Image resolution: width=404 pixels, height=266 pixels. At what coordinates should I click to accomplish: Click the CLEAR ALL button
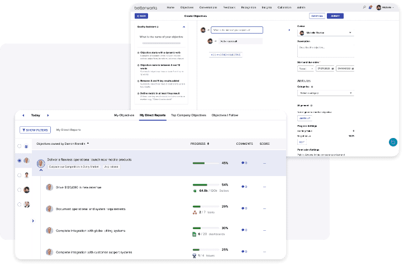click(x=317, y=16)
